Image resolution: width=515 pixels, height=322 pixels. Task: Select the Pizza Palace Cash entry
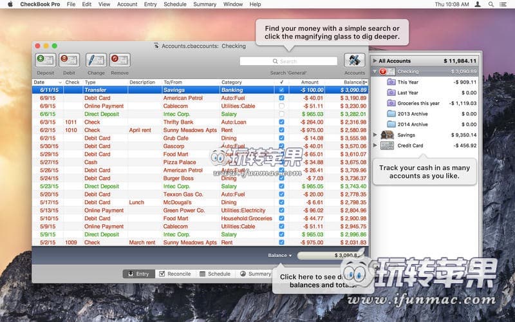click(x=200, y=162)
